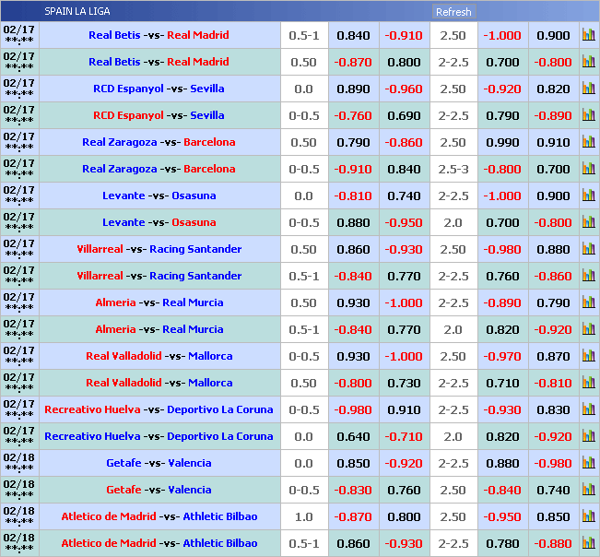600x557 pixels.
Task: Open chart icon for RCD Espanyol 0.0 handicap row
Action: 588,89
